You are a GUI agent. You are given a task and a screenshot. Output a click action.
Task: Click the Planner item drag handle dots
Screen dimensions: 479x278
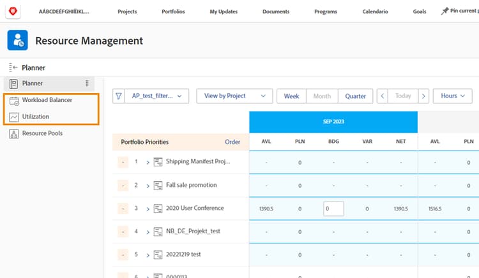coord(87,84)
